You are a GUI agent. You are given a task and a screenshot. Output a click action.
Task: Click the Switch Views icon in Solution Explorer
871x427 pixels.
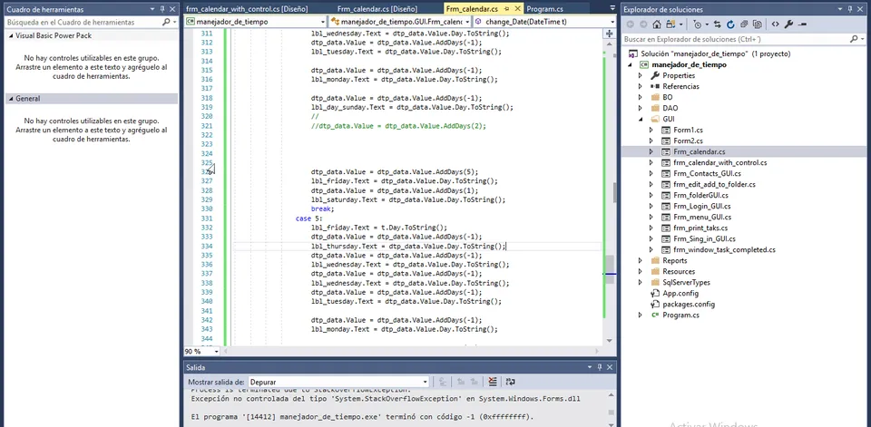(x=670, y=24)
